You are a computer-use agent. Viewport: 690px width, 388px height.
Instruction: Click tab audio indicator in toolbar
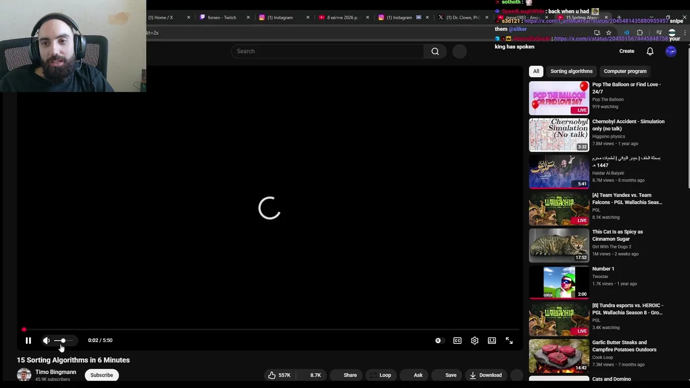click(x=626, y=33)
